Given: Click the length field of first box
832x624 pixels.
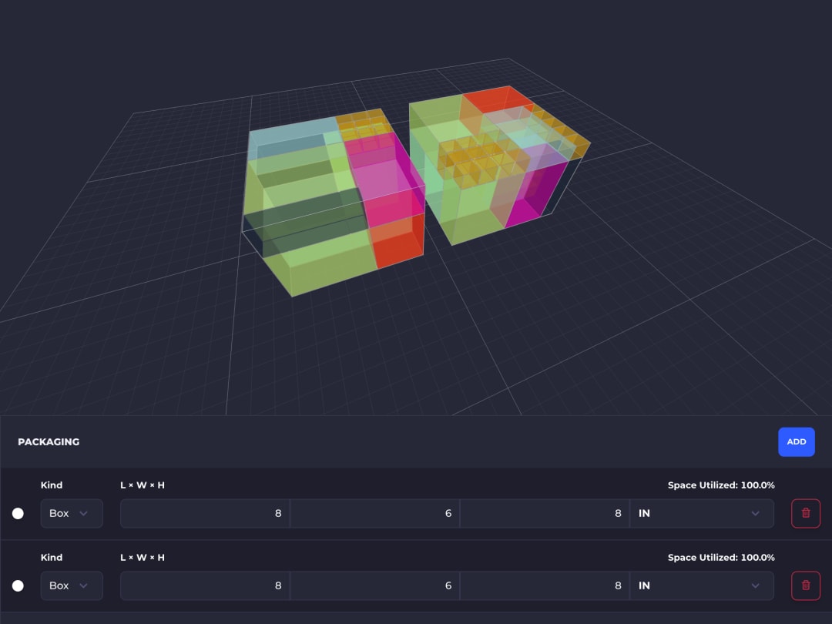Looking at the screenshot, I should pyautogui.click(x=205, y=513).
